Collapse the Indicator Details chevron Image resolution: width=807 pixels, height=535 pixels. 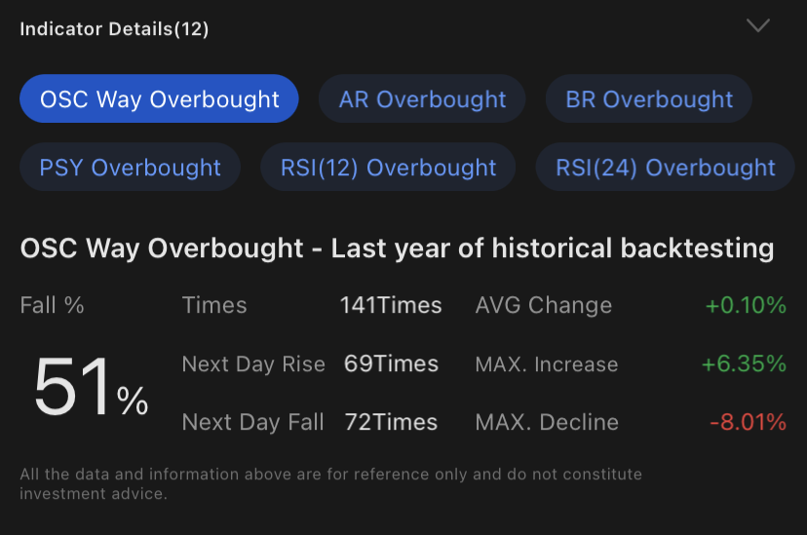[757, 26]
